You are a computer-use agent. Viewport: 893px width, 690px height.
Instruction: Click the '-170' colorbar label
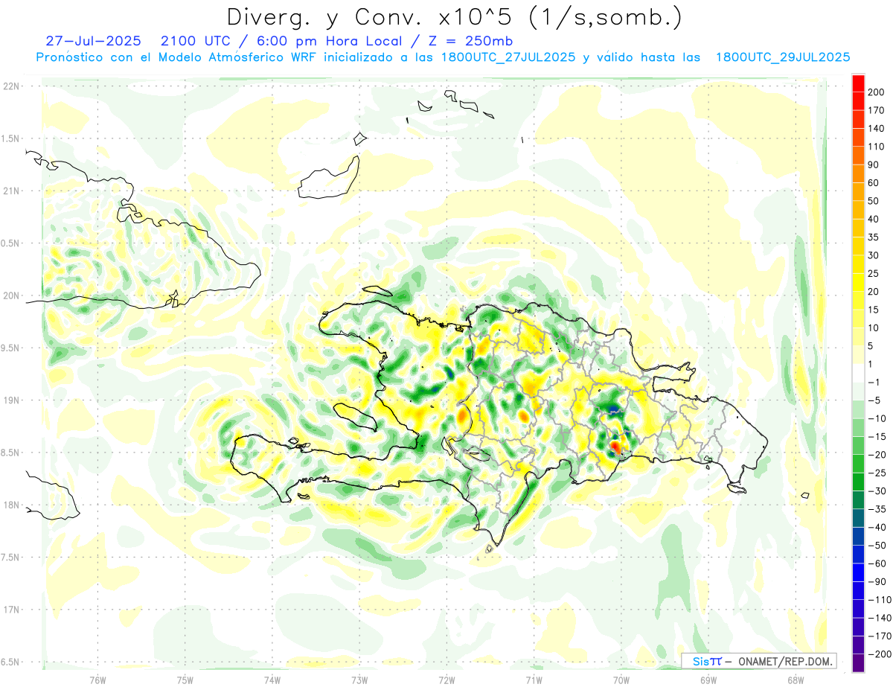879,636
